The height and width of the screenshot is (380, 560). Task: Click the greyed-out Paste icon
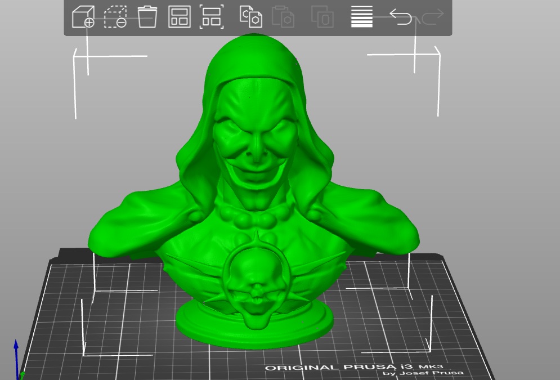[283, 16]
